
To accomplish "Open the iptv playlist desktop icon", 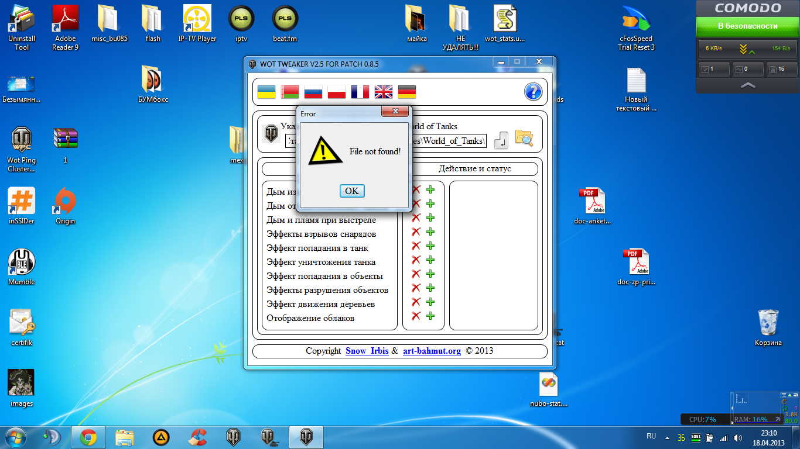I will [x=241, y=23].
